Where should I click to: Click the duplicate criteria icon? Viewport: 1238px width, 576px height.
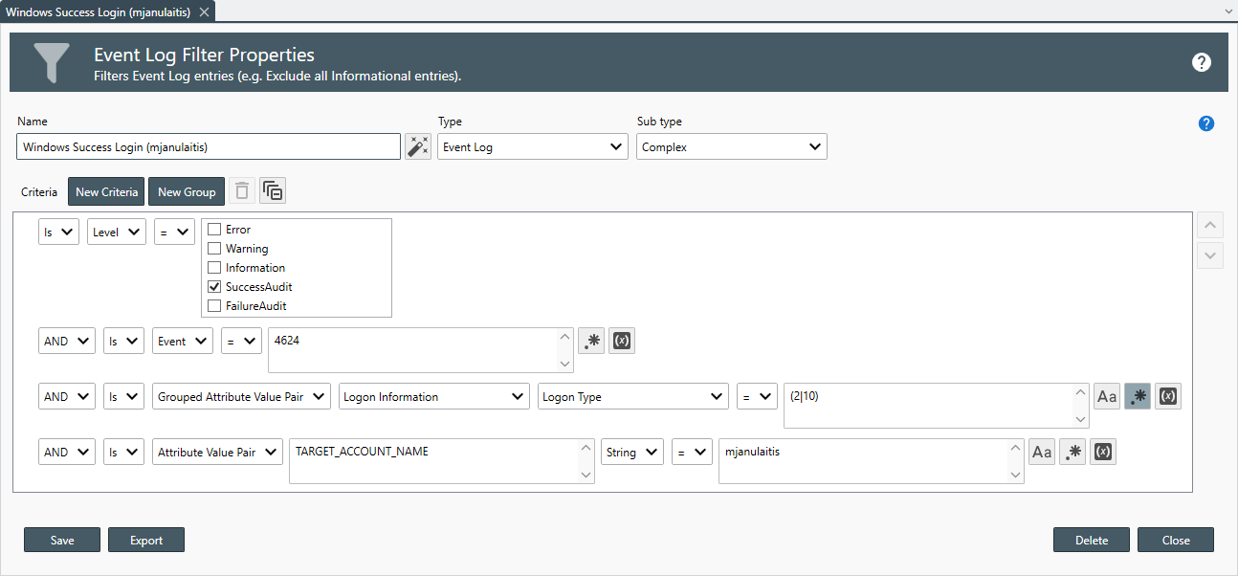point(273,191)
